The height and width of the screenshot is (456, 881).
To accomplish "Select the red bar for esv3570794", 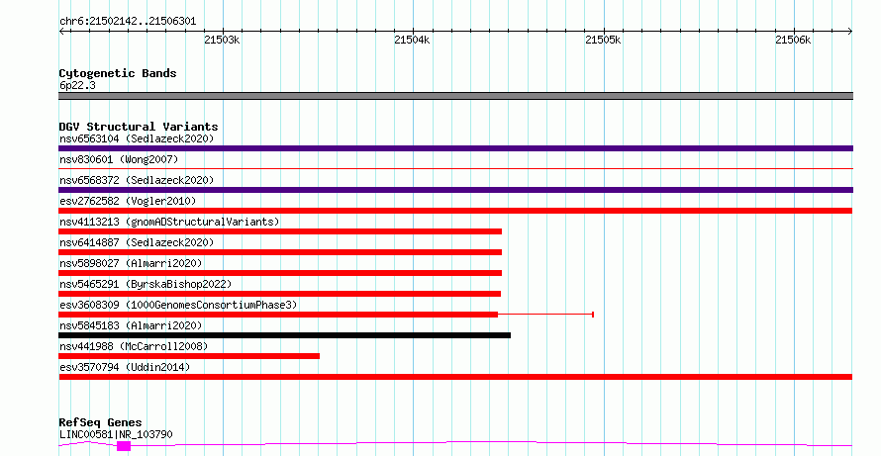I will (x=455, y=377).
